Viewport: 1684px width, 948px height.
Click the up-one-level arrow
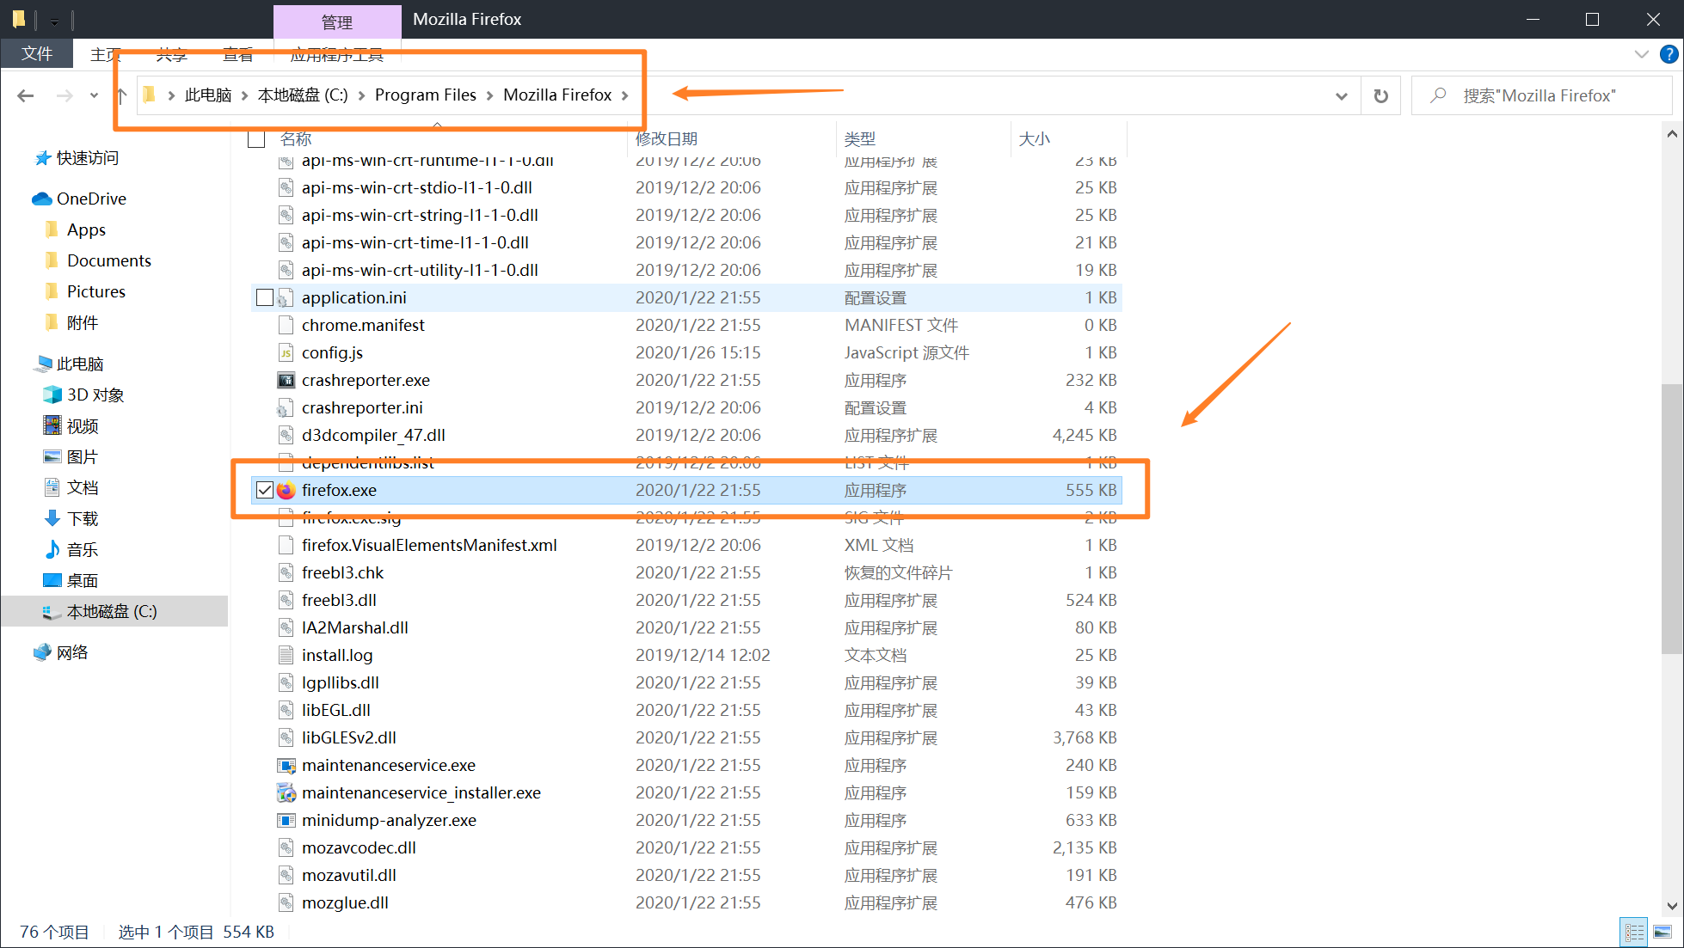point(121,95)
